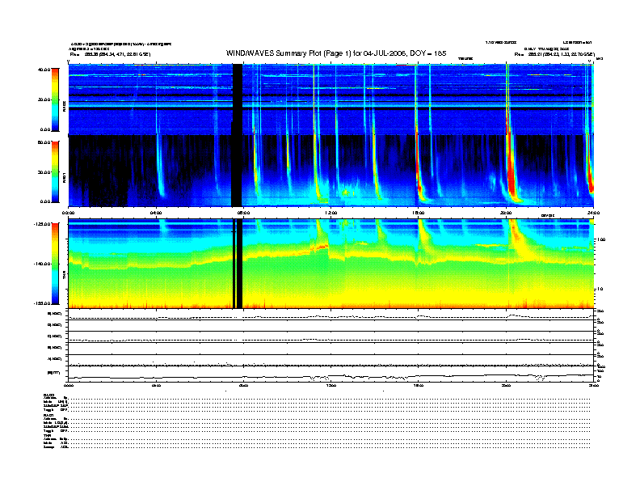The width and height of the screenshot is (640, 495).
Task: Click the TNR color scale bar
Action: (55, 264)
